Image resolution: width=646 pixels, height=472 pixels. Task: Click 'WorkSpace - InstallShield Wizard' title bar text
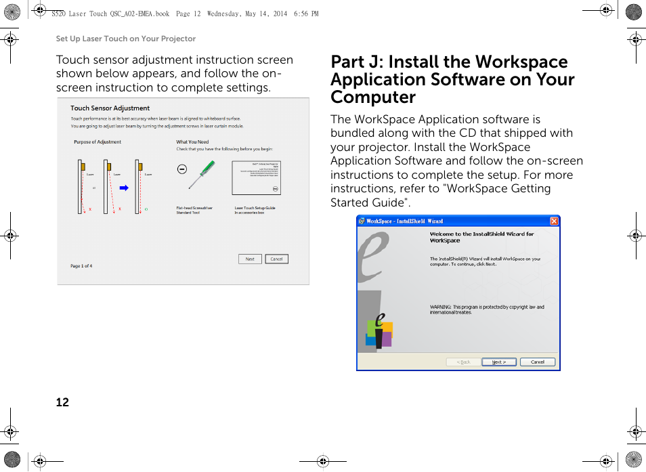404,221
